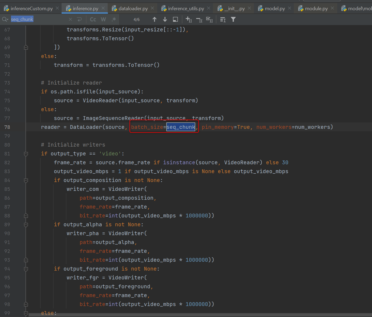Open search history dropdown magnifier icon
Viewport: 372px width, 317px height.
(x=5, y=19)
